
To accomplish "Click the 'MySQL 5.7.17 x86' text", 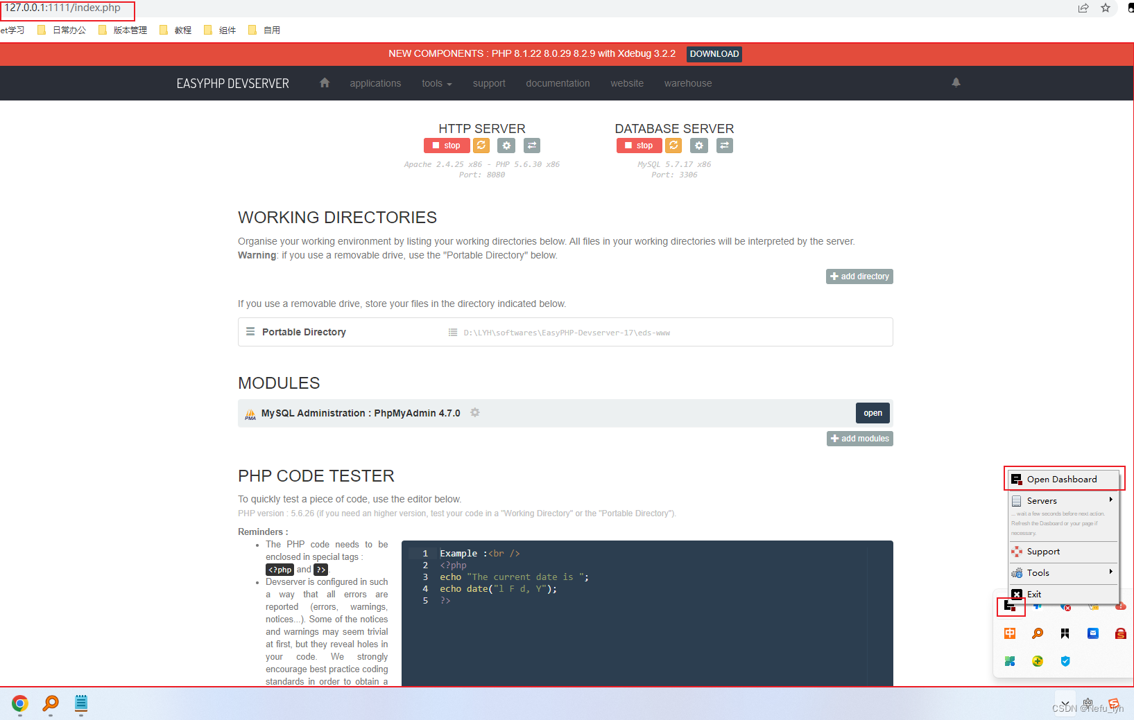I will click(x=674, y=164).
